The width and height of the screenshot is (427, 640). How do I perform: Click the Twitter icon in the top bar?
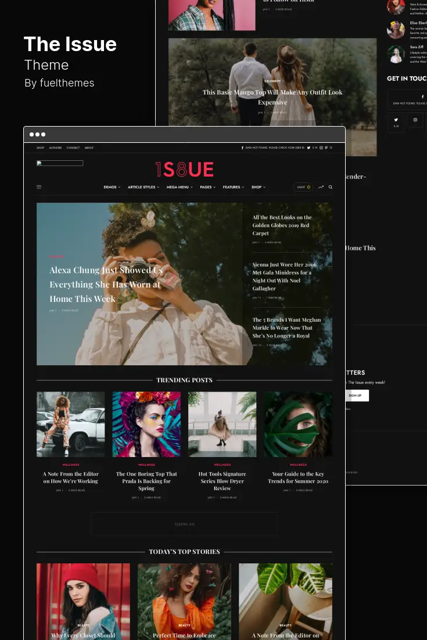click(308, 148)
